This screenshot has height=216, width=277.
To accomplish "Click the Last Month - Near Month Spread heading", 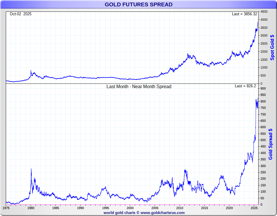I will click(139, 87).
